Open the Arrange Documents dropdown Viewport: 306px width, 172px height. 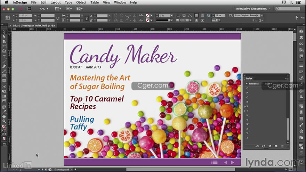(79, 9)
